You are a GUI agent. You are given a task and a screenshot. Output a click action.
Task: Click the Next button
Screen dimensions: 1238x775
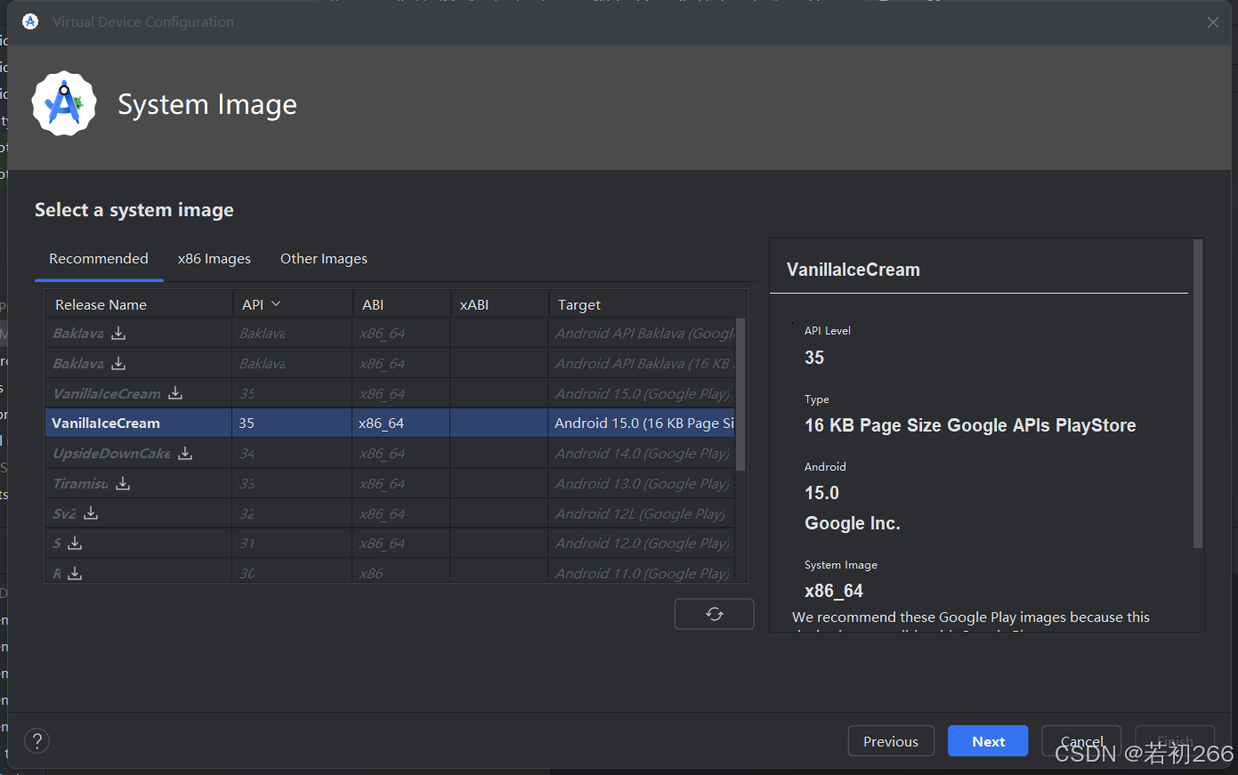click(988, 741)
